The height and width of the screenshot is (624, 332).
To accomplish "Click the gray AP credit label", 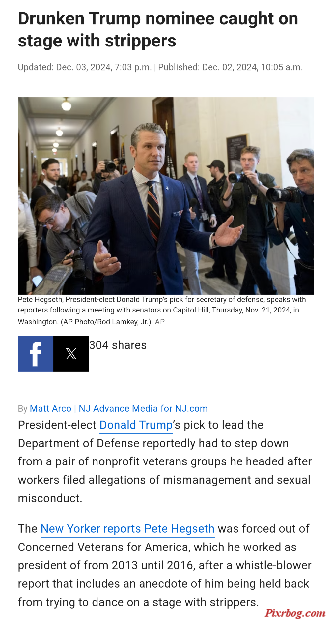I will pyautogui.click(x=160, y=322).
